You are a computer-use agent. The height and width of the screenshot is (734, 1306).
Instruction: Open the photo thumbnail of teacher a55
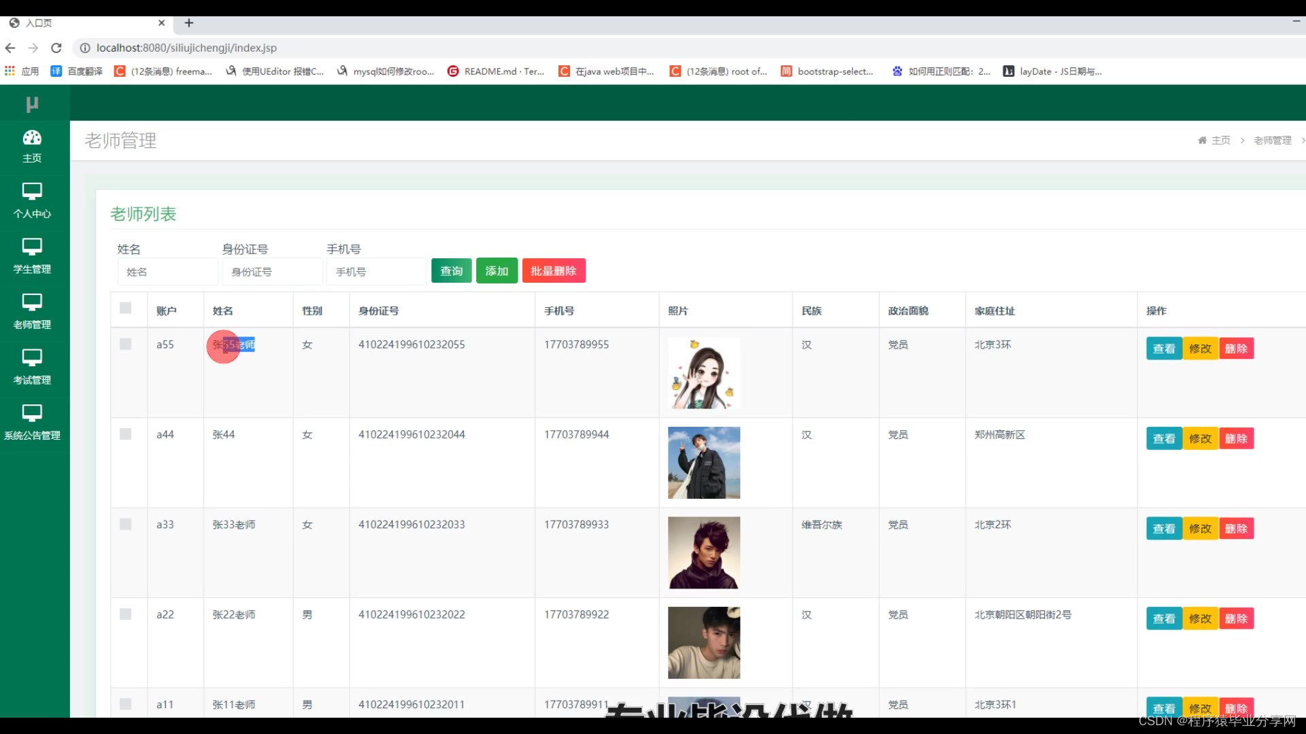click(704, 372)
